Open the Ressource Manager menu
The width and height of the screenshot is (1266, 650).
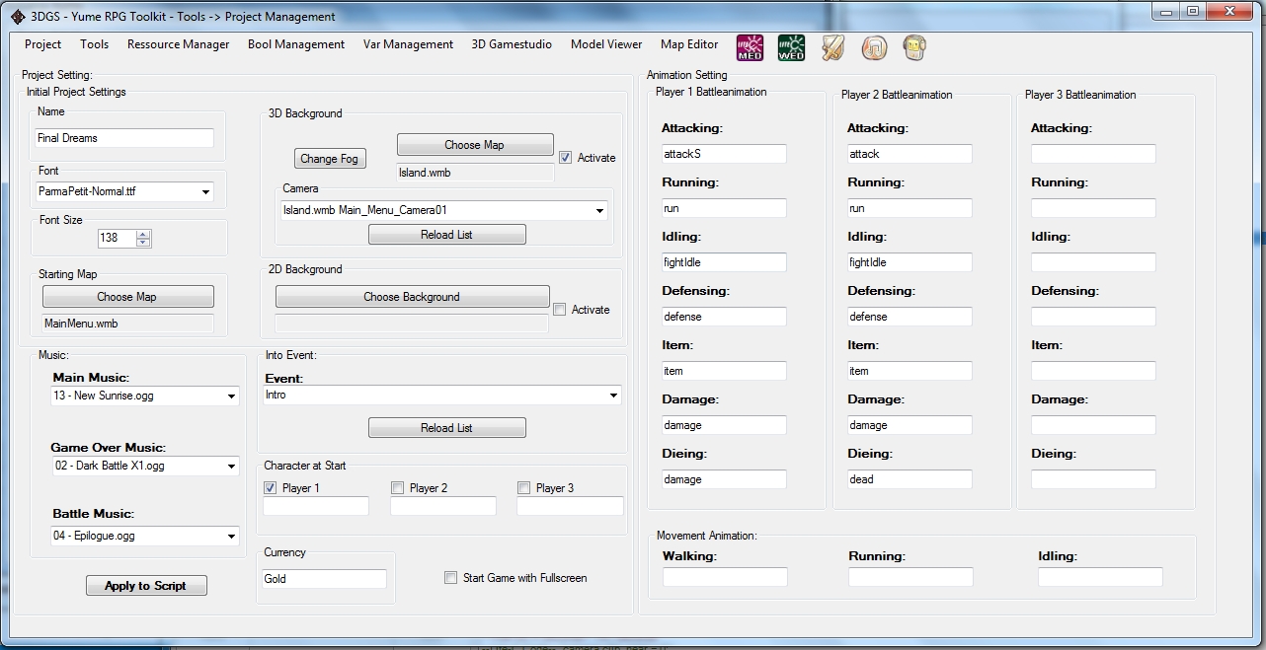click(x=179, y=44)
